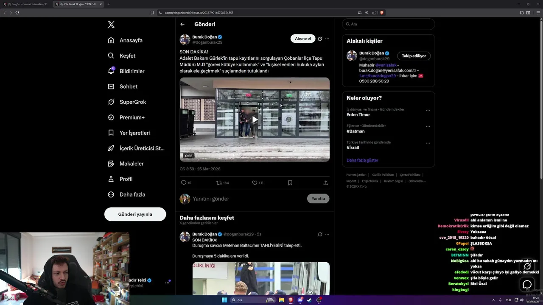Viewport: 543px width, 305px height.
Task: Open the X logo home icon
Action: (111, 25)
